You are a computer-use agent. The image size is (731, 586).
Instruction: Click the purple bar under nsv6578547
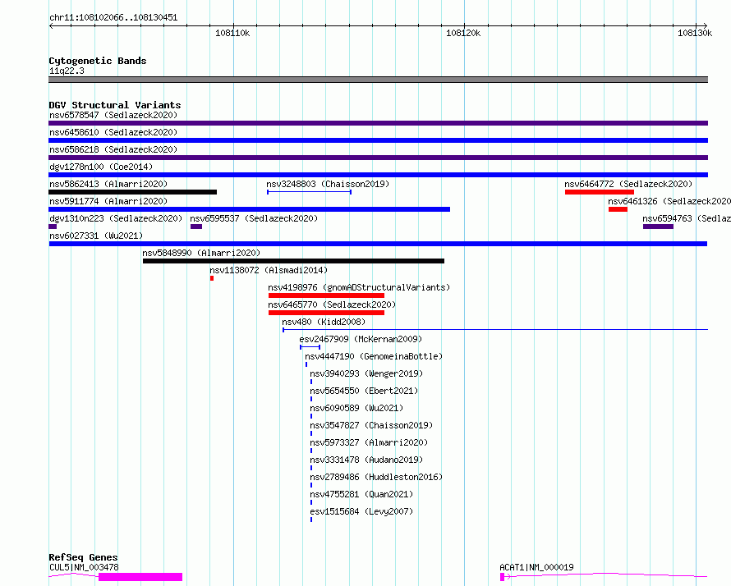coord(378,123)
